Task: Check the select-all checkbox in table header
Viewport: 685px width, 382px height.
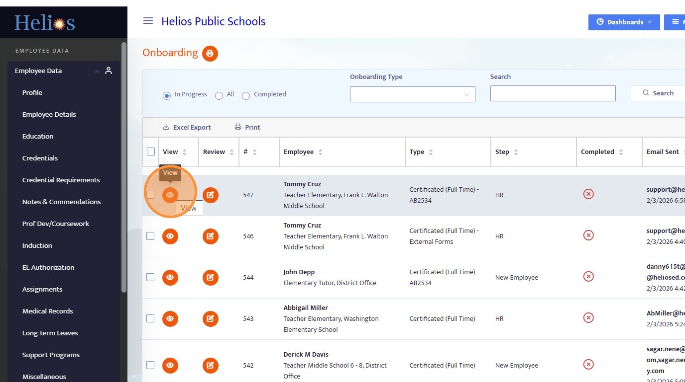Action: tap(151, 152)
